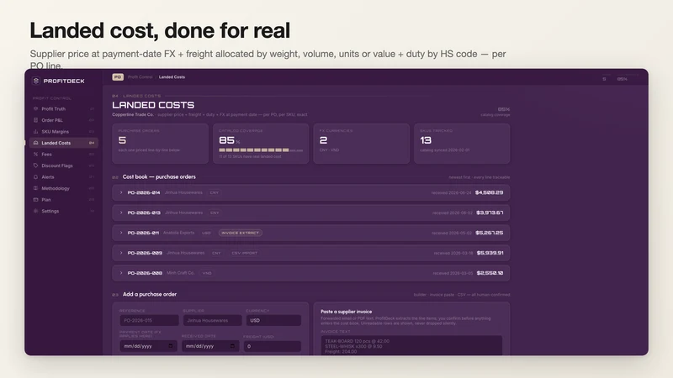Focus the Supplier input field
Screen dimensions: 673x378
pos(211,320)
